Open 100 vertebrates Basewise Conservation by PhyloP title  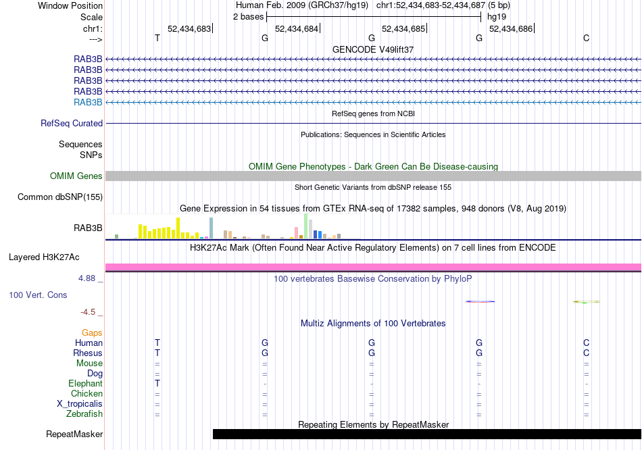pyautogui.click(x=373, y=279)
